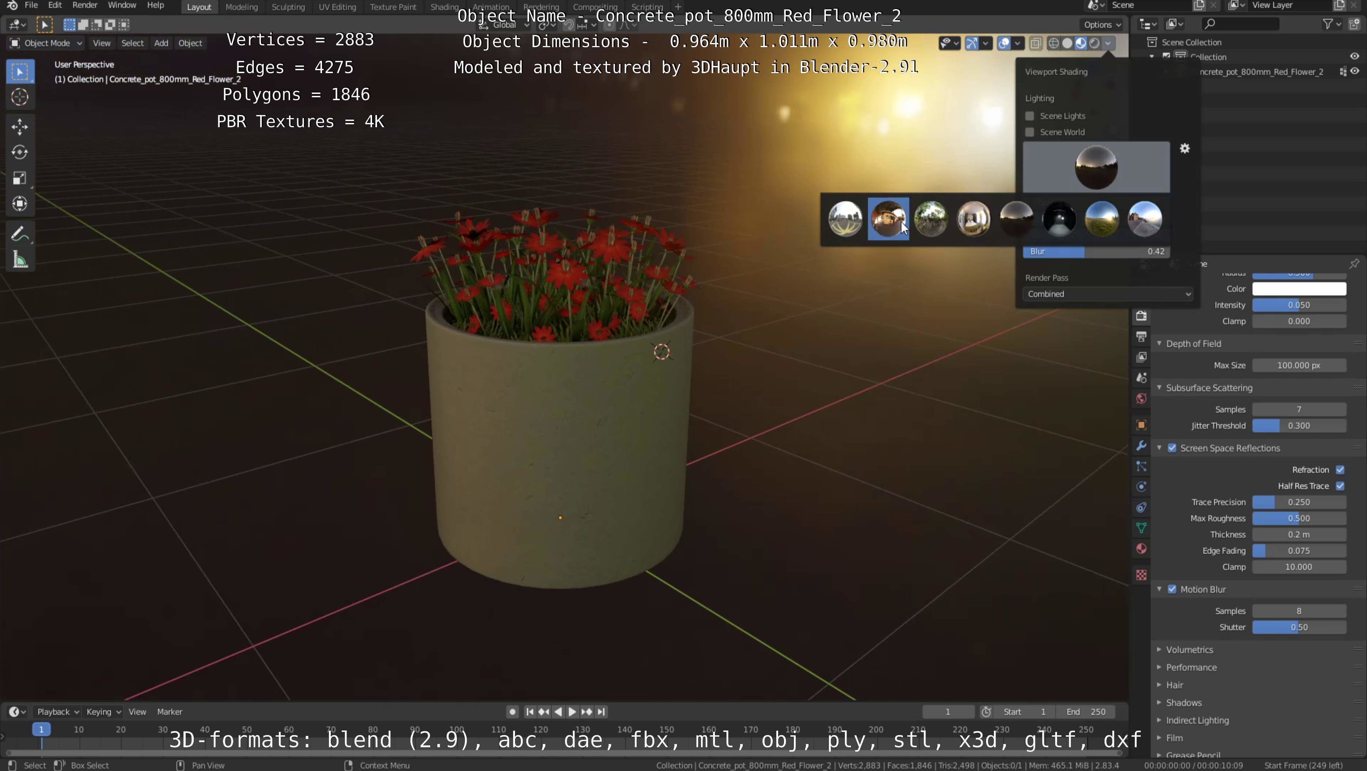Select the 3D Cursor tool
The width and height of the screenshot is (1367, 771).
click(x=20, y=97)
